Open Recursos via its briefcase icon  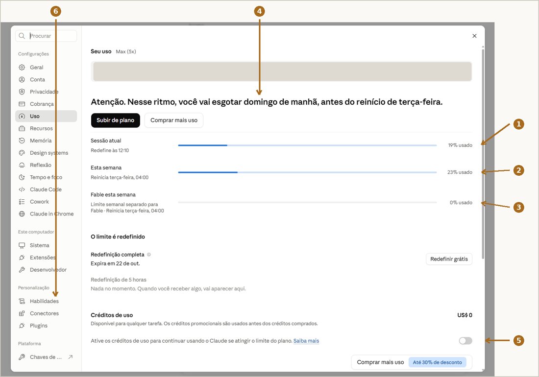(22, 128)
